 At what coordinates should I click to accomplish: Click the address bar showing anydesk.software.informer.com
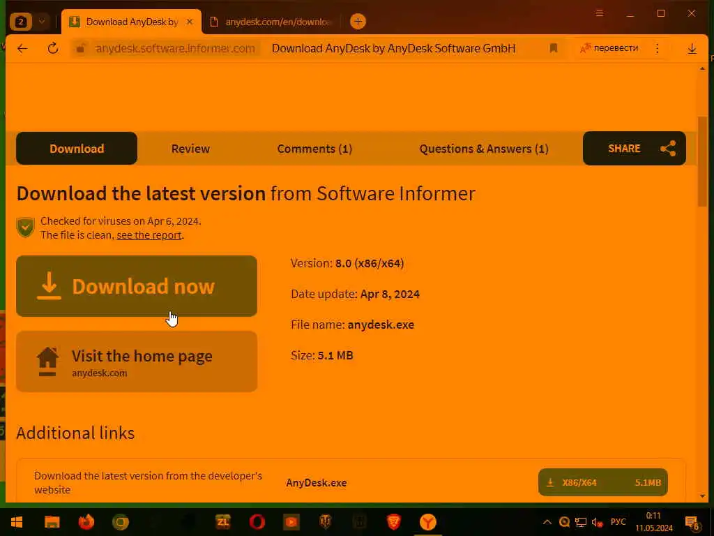175,48
